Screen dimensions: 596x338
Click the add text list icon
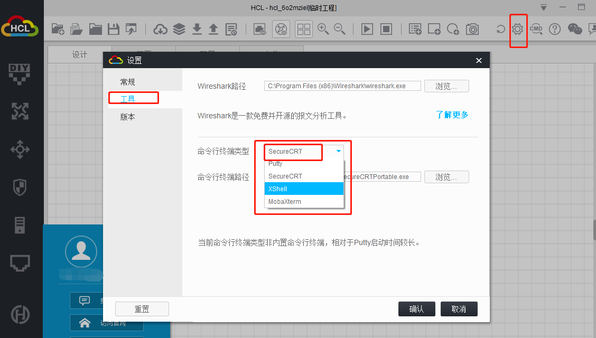tap(415, 29)
